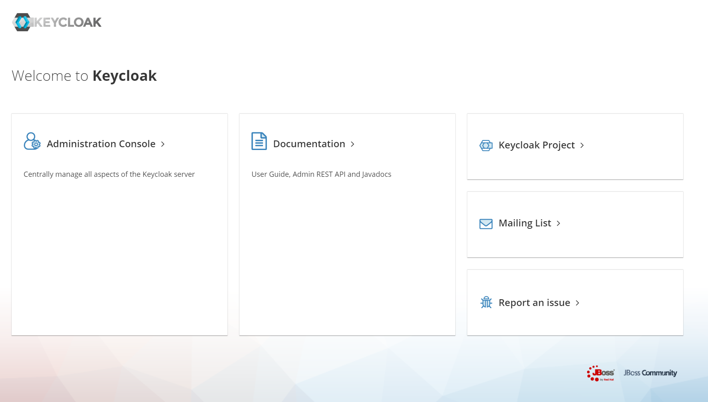
Task: Visit the JBoss Community link
Action: (x=650, y=373)
